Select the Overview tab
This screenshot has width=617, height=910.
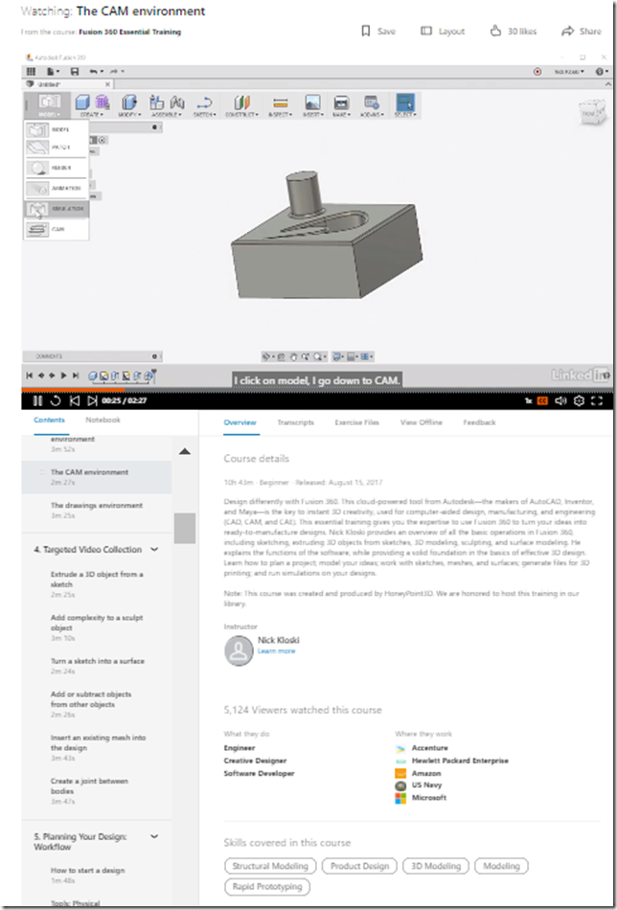point(240,422)
